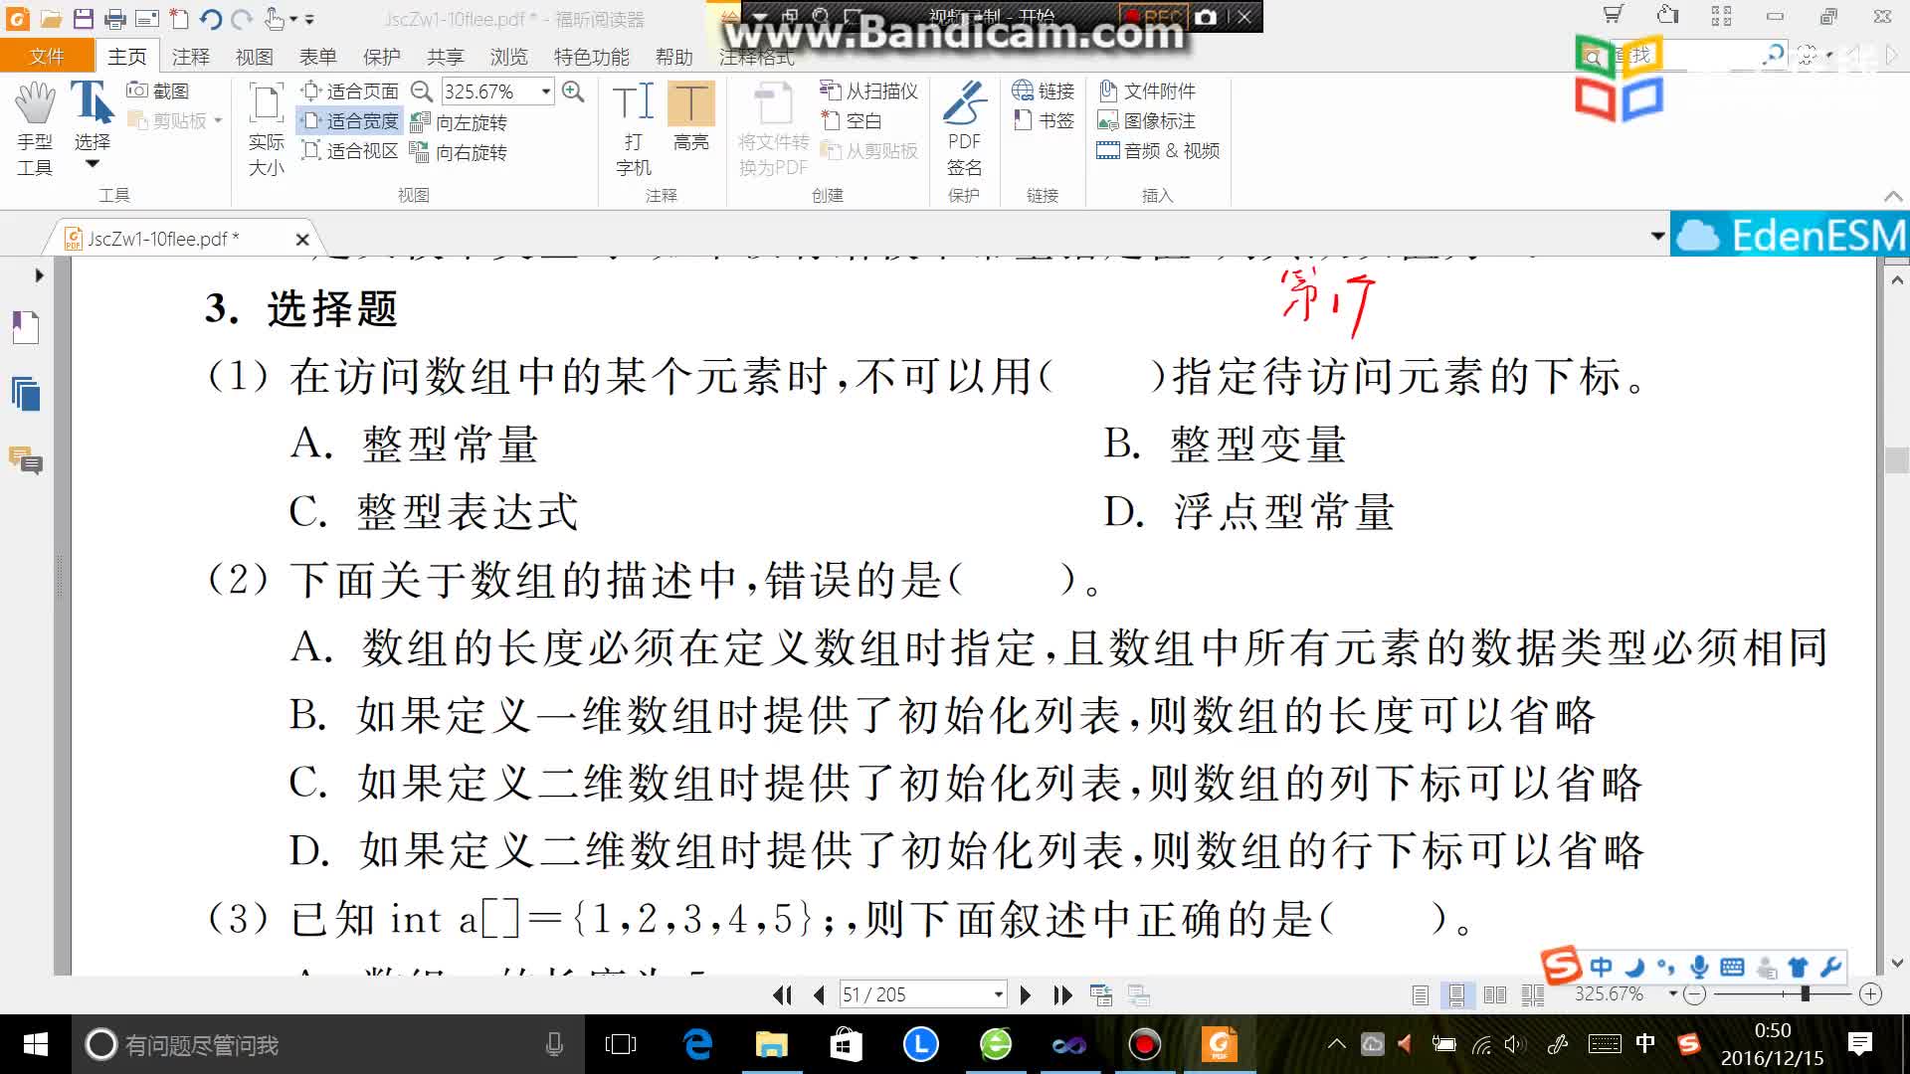Image resolution: width=1910 pixels, height=1074 pixels.
Task: Go to the previous page
Action: pyautogui.click(x=819, y=994)
